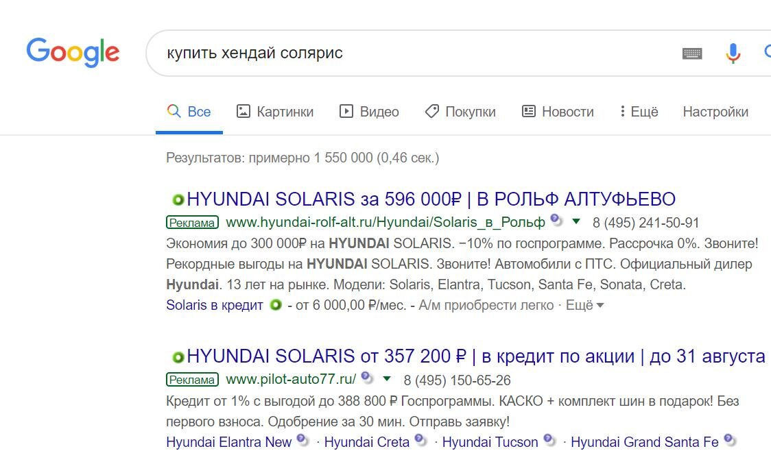Click purple badge after Hyundai Elantra New
The height and width of the screenshot is (475, 771).
(x=303, y=440)
